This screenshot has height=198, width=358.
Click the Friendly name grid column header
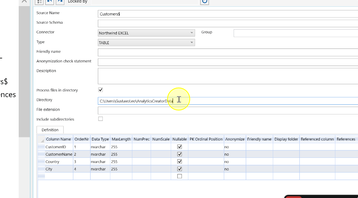260,139
